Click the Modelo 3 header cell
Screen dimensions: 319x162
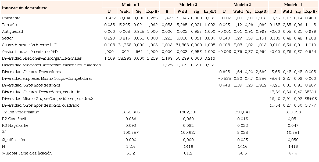click(x=242, y=5)
